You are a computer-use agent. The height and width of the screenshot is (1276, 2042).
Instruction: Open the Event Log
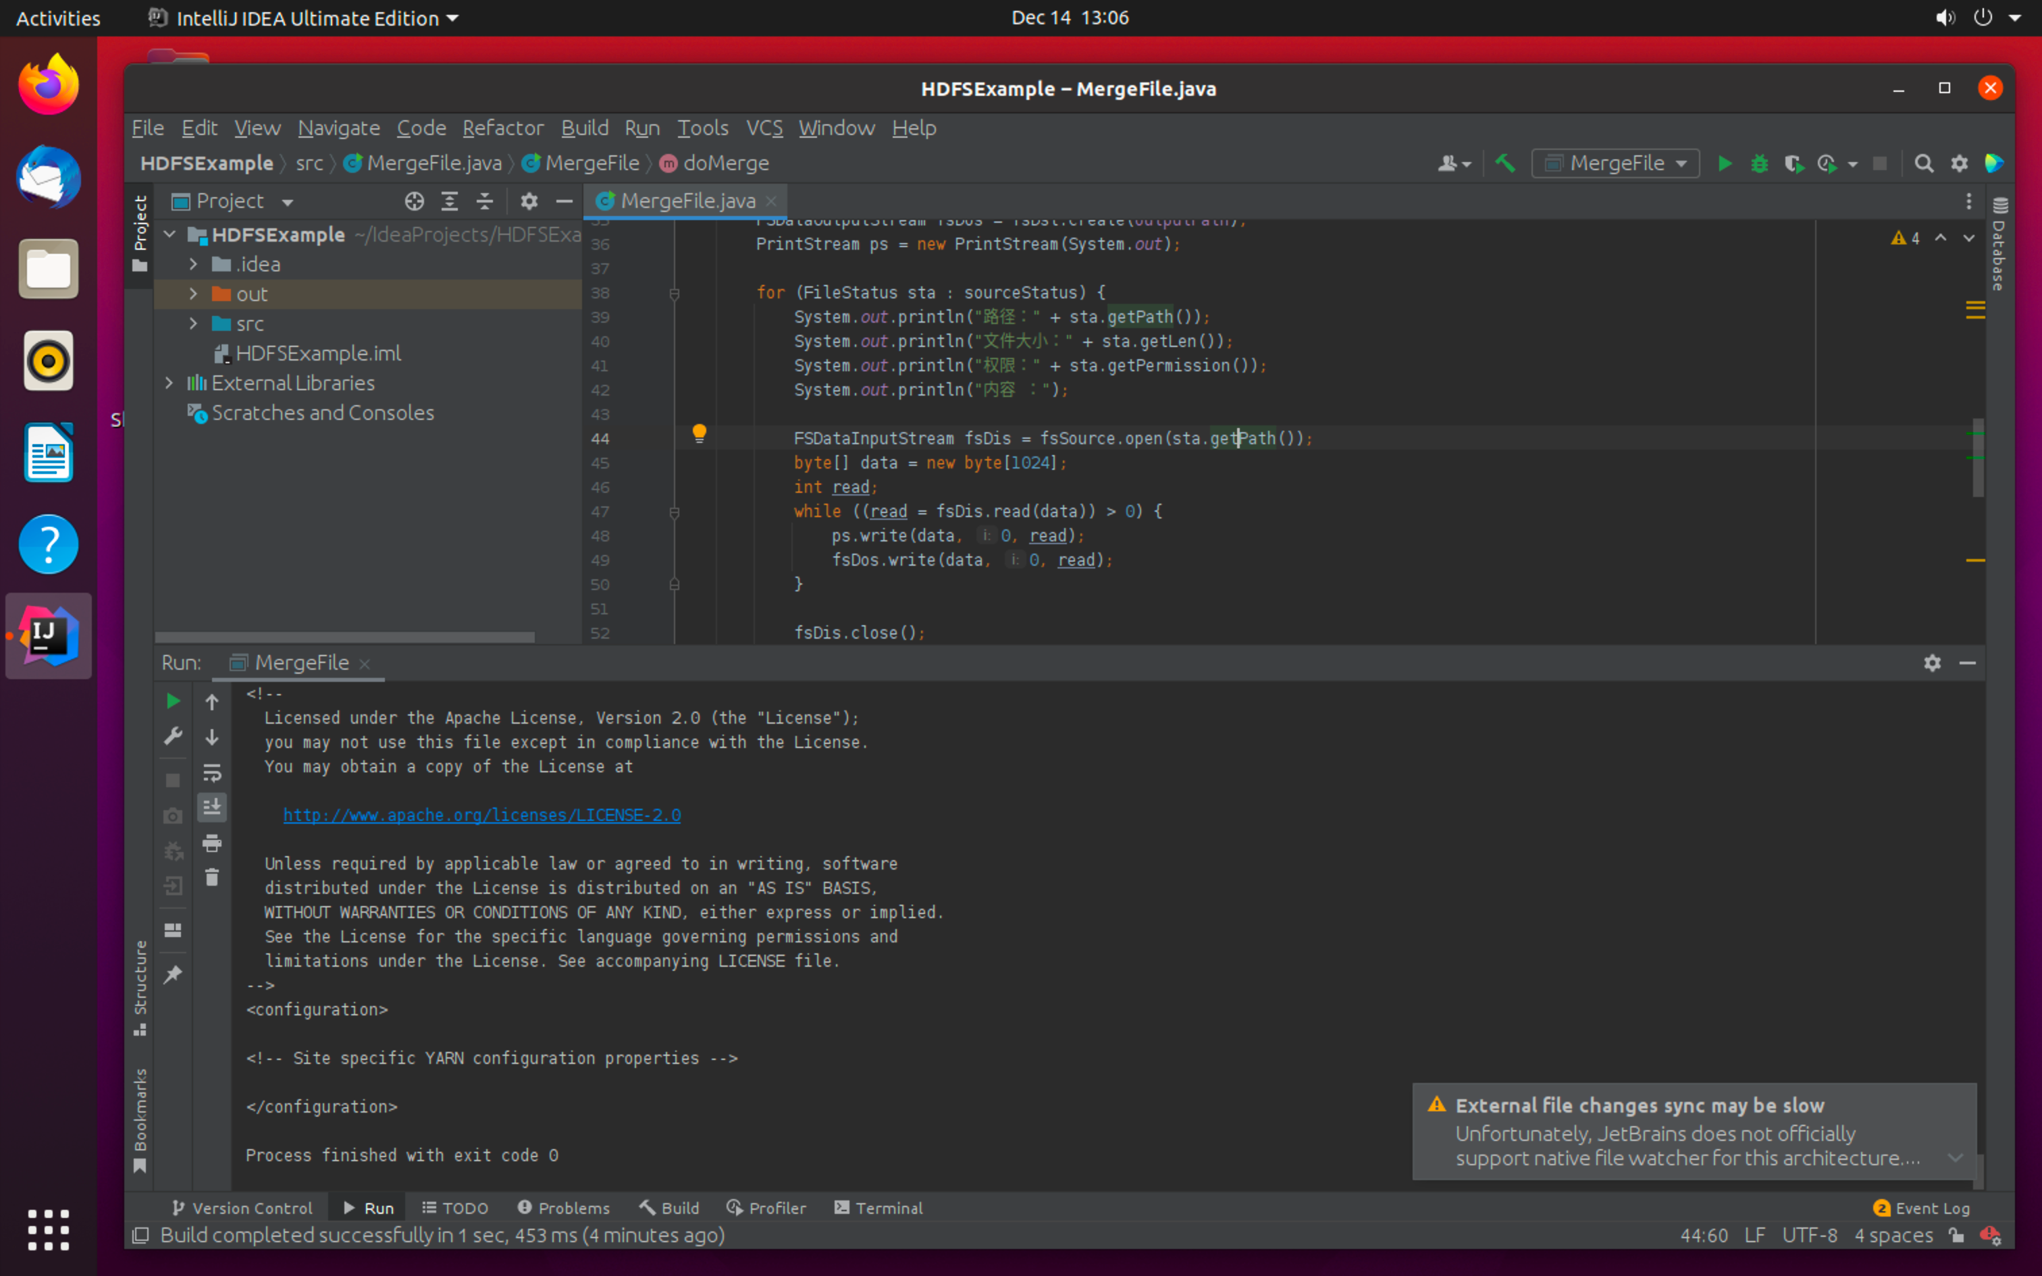[1921, 1208]
